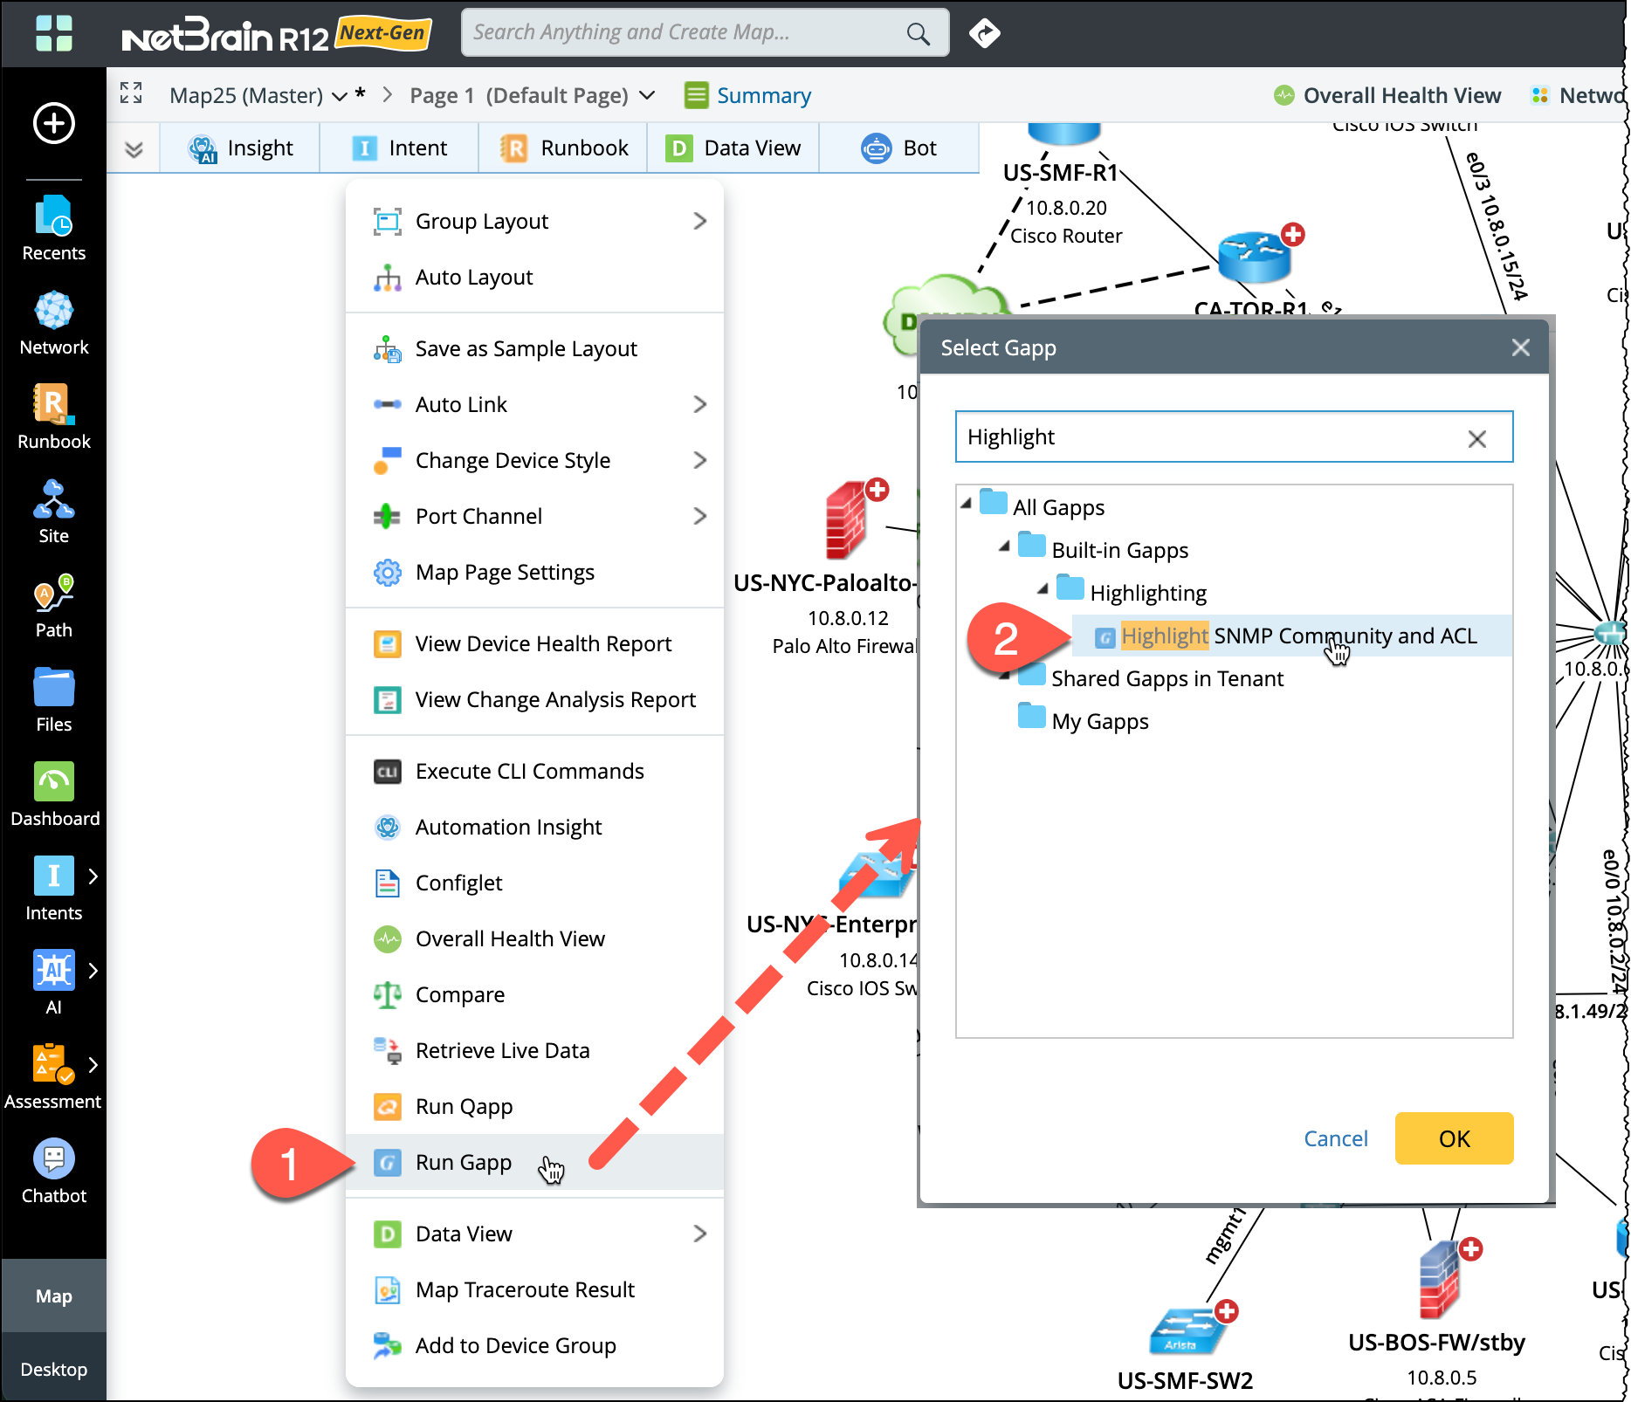This screenshot has height=1402, width=1631.
Task: Click Cancel in the Select Gapp dialog
Action: tap(1335, 1138)
